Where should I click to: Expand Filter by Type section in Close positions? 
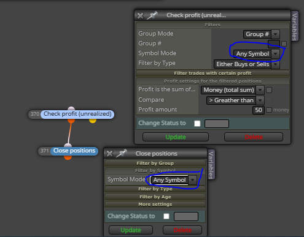coord(155,189)
